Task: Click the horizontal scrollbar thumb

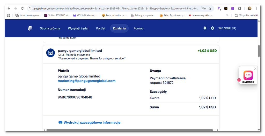Action: tap(129, 130)
